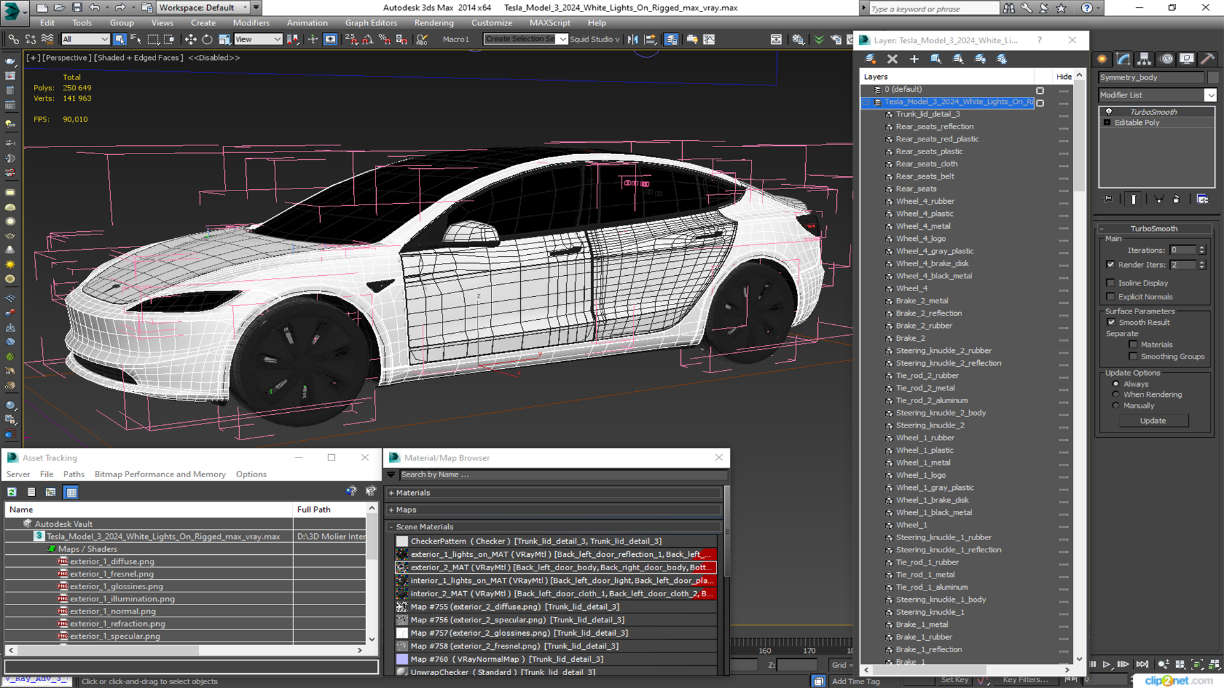The width and height of the screenshot is (1224, 688).
Task: Click the Select Object tool in main toolbar
Action: coord(119,39)
